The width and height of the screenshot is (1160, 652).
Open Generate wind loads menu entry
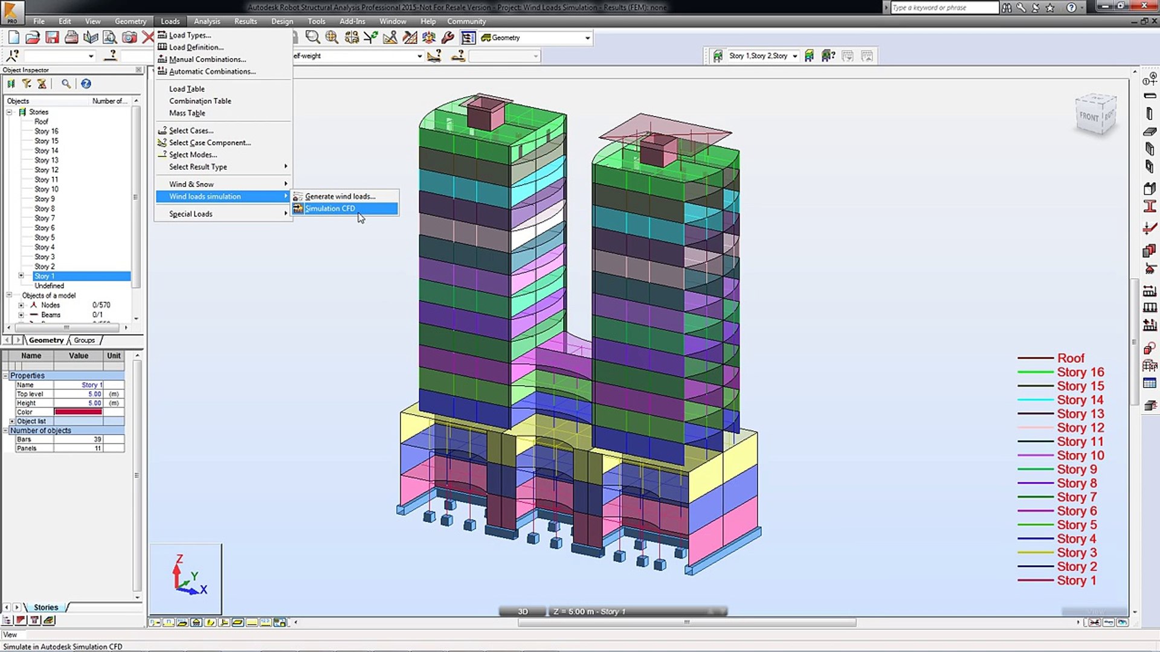coord(340,197)
